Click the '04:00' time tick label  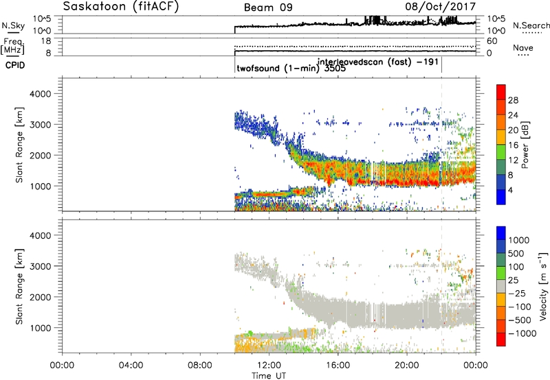point(131,366)
